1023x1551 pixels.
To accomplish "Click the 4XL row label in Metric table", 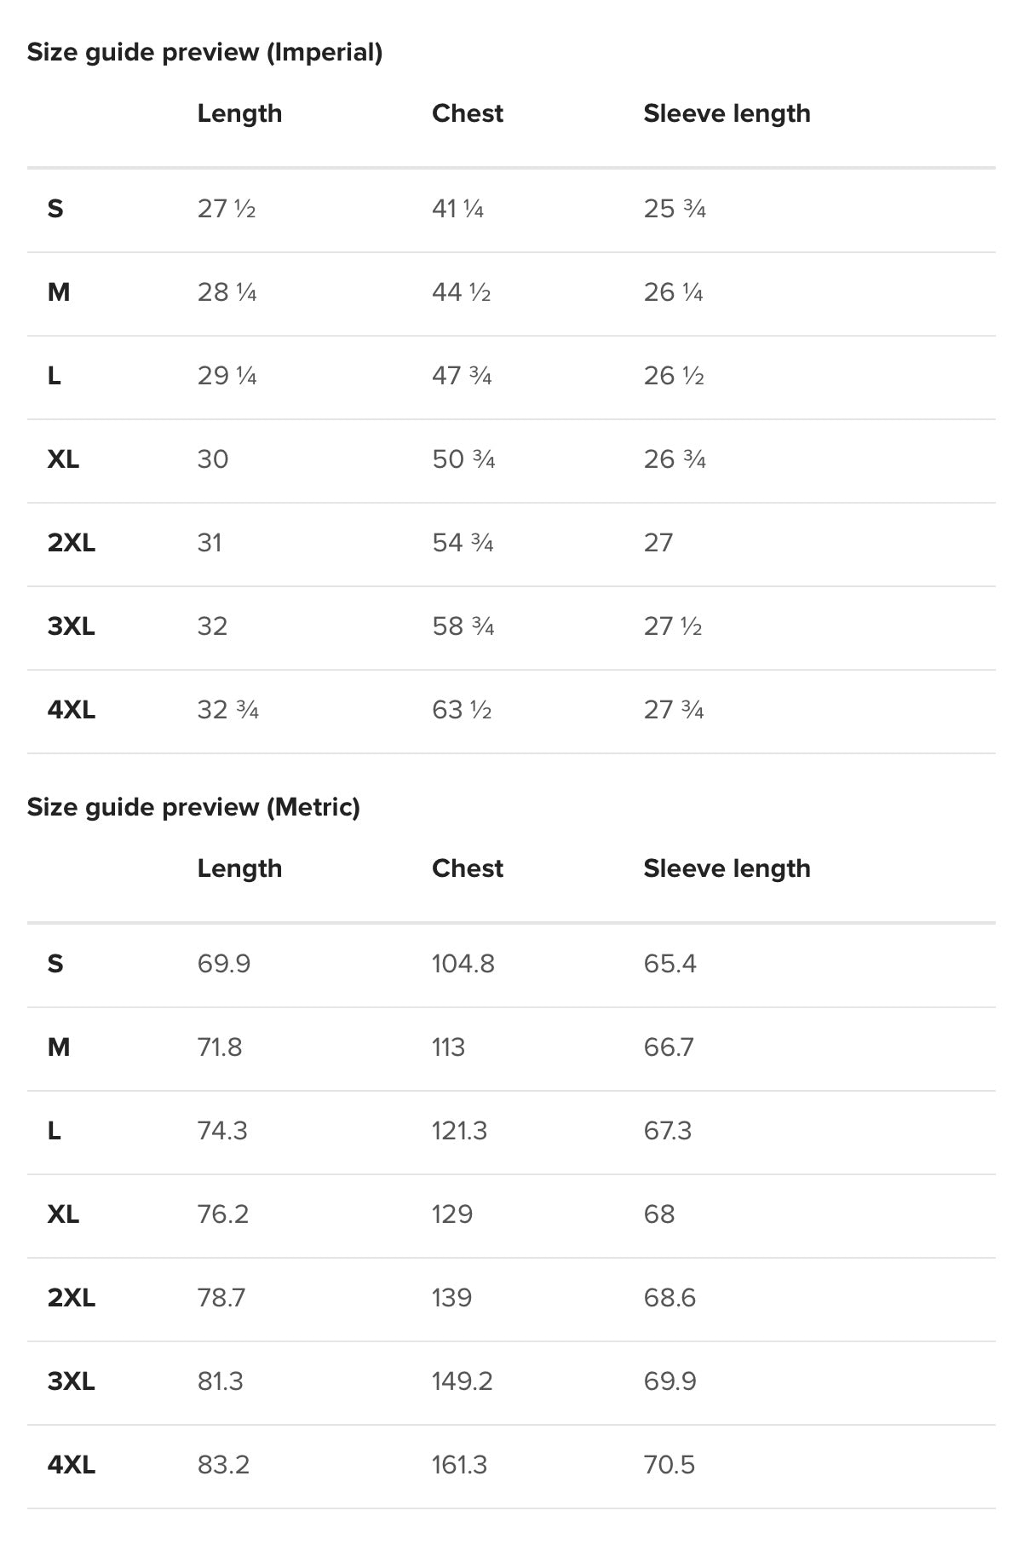I will 72,1465.
